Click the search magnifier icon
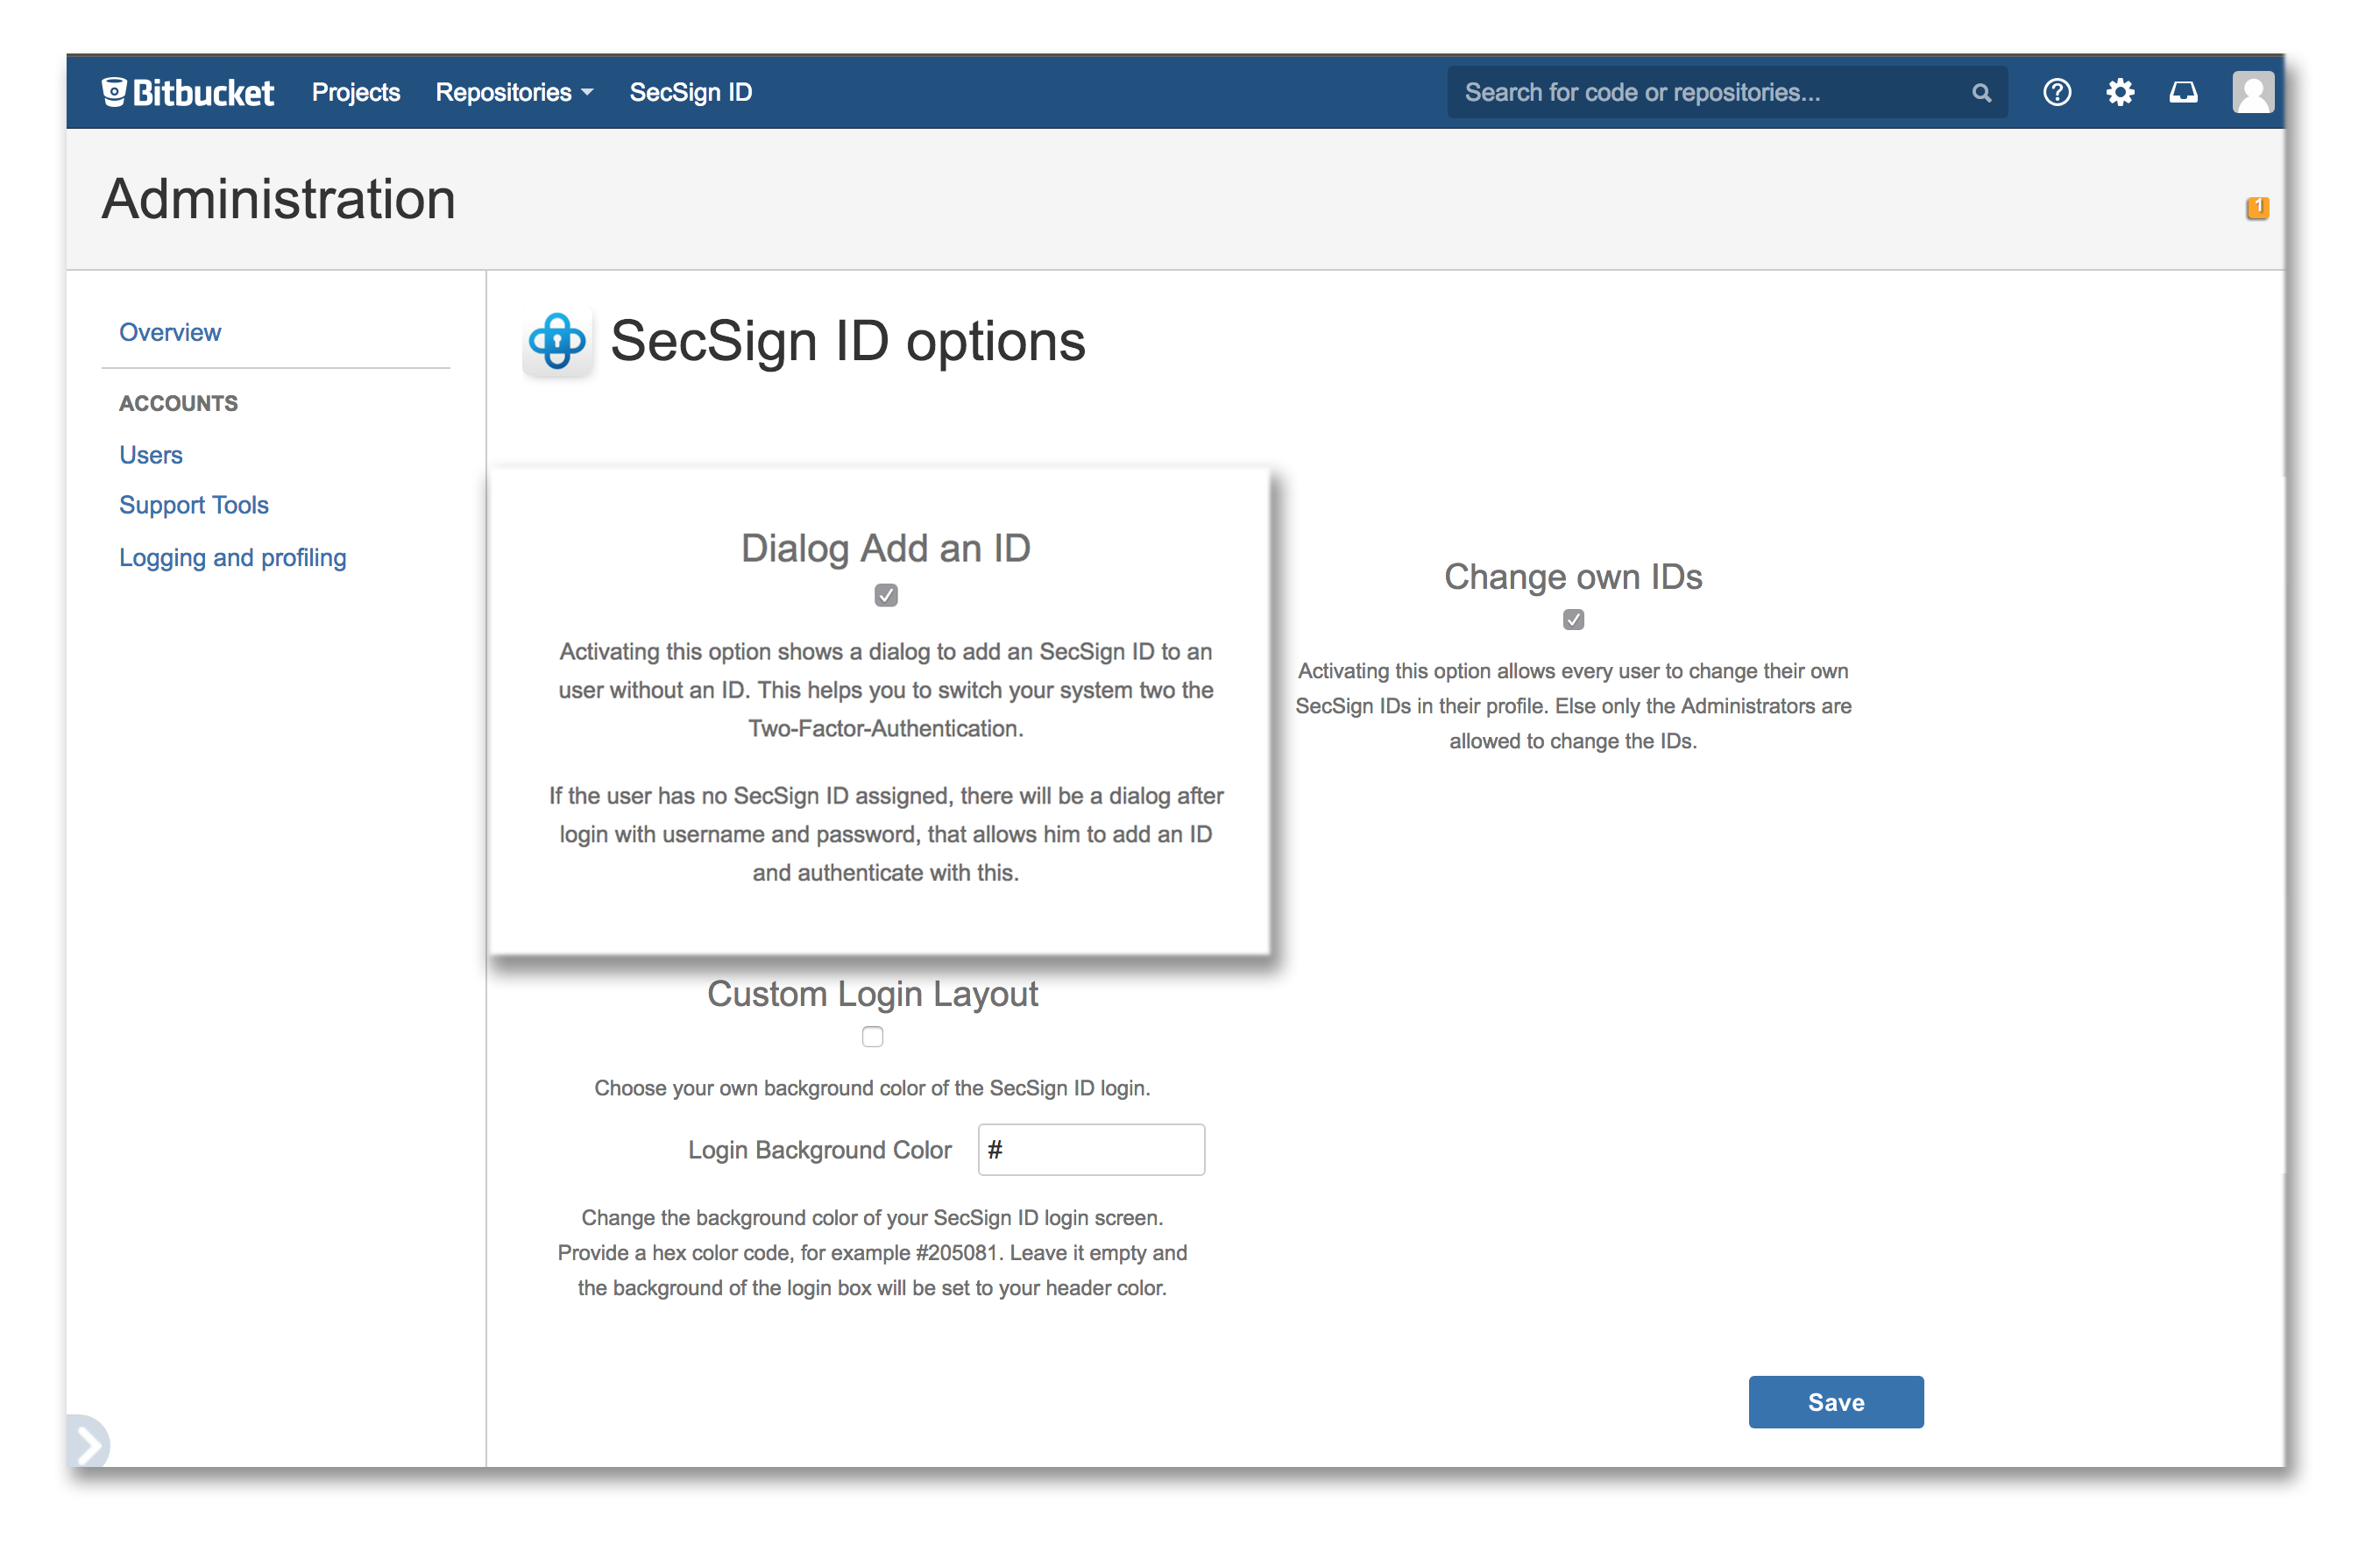The width and height of the screenshot is (2380, 1566). coord(1982,91)
